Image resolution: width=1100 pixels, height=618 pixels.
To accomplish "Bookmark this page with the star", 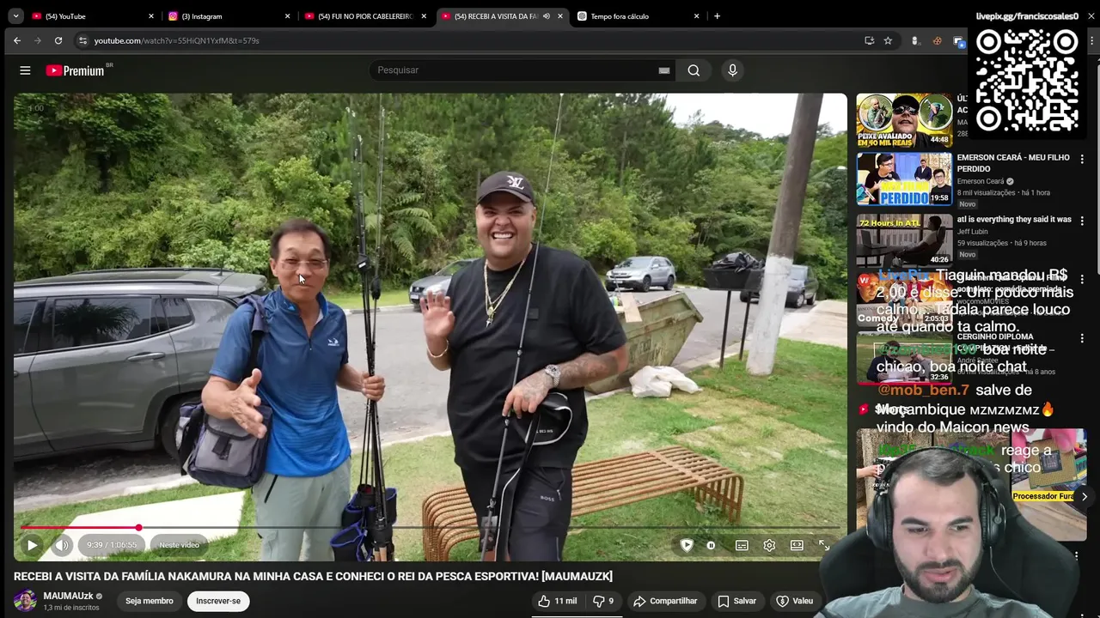I will [888, 40].
